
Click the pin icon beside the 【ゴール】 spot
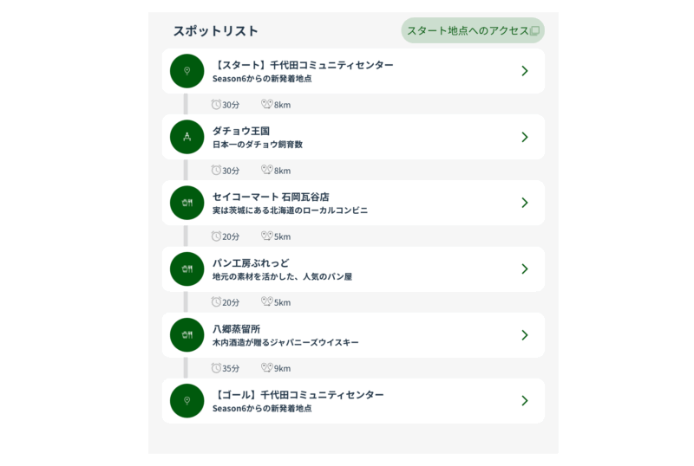click(x=187, y=400)
